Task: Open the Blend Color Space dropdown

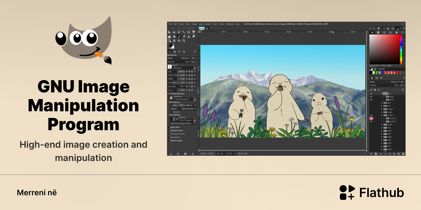Action: point(183,124)
